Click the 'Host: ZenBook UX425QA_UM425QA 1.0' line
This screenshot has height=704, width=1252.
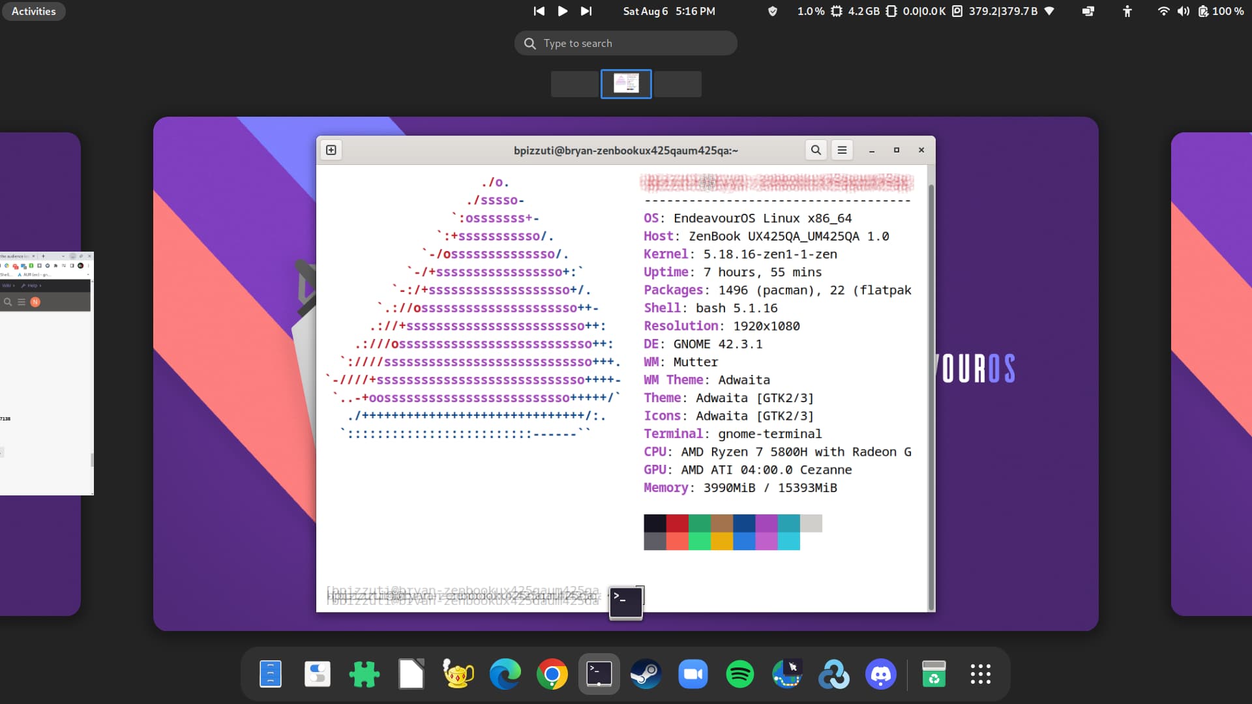pos(766,236)
